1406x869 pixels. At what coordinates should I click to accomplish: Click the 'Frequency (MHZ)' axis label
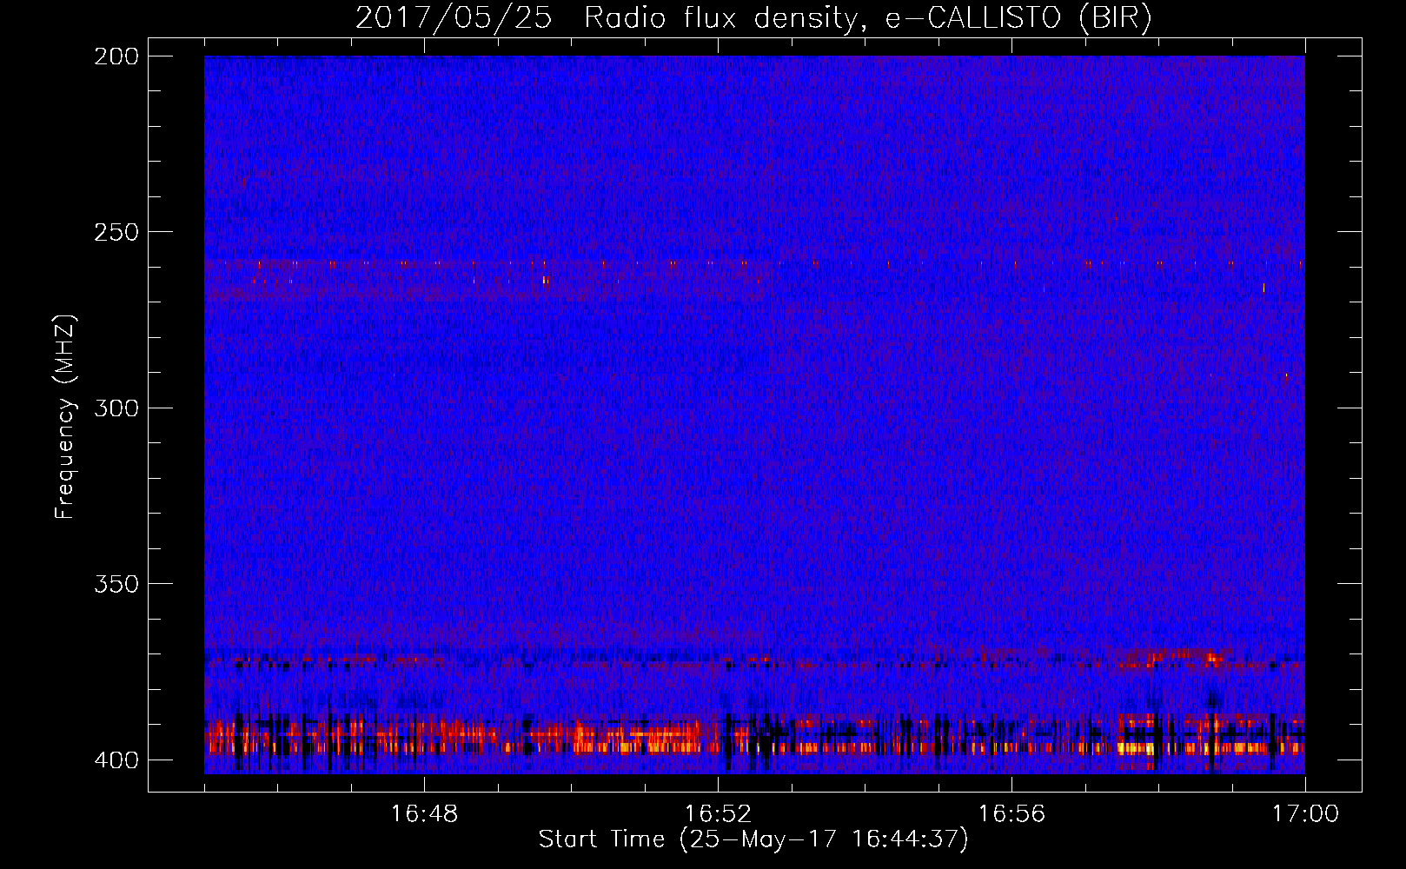pos(65,416)
